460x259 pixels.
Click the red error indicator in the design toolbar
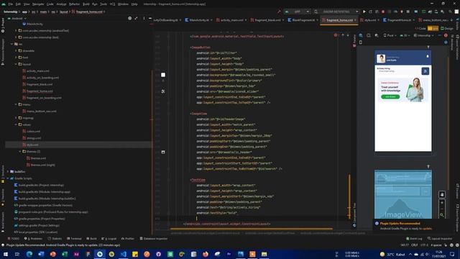(446, 35)
